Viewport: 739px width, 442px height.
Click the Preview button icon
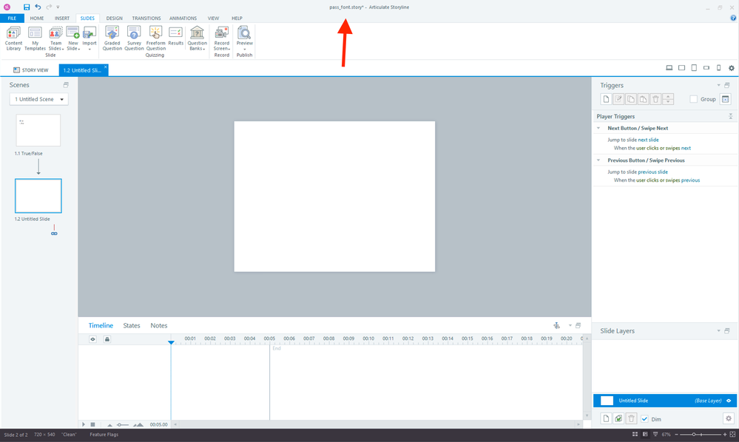pos(244,33)
